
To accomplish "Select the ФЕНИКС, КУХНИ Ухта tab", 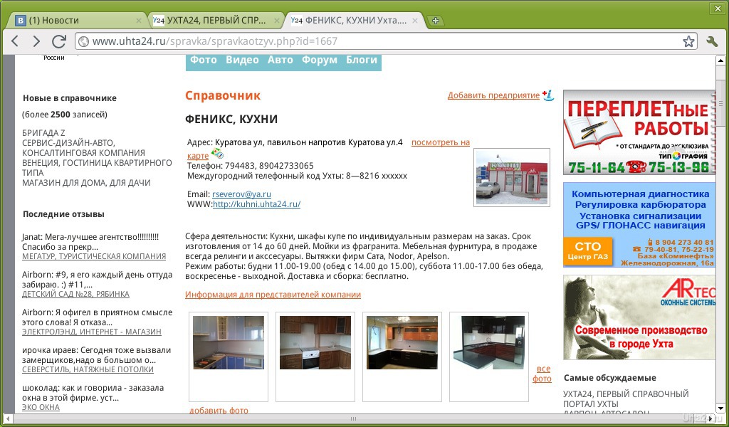I will point(355,21).
